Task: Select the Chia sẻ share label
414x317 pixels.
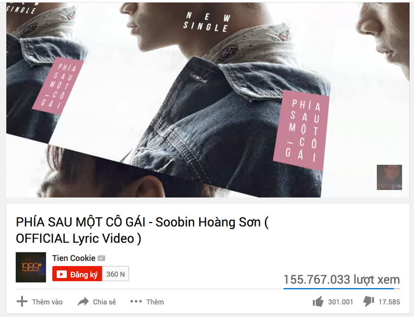Action: coord(104,302)
